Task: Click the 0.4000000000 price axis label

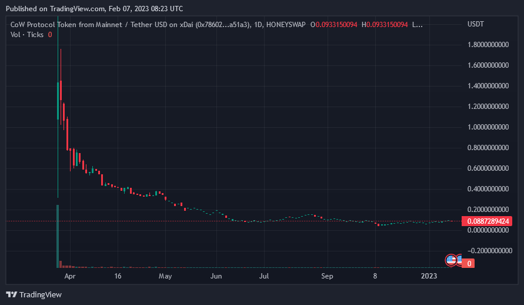Action: click(x=488, y=189)
